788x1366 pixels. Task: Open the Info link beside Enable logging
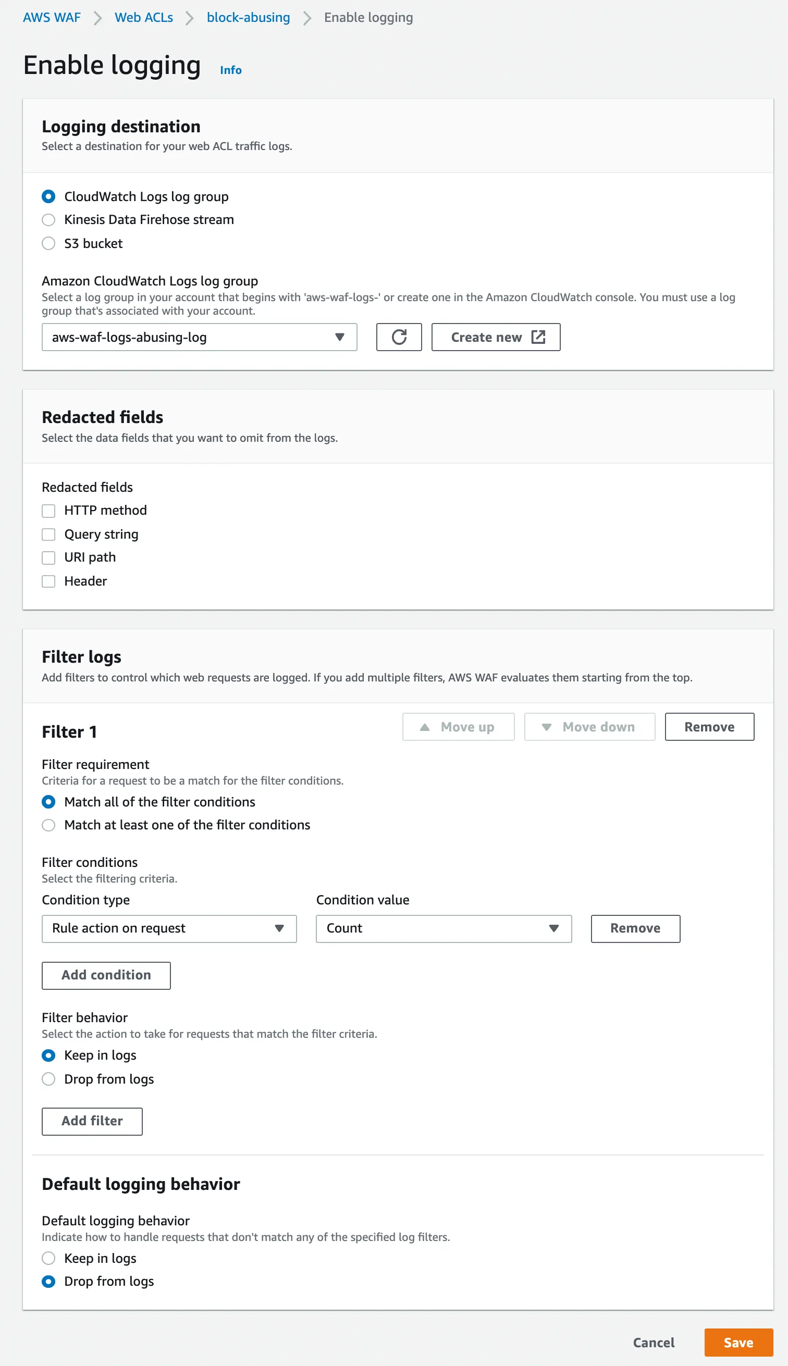pos(230,70)
